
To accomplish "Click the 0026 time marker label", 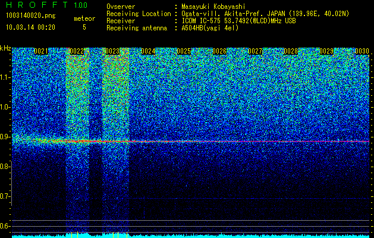I will coord(219,51).
